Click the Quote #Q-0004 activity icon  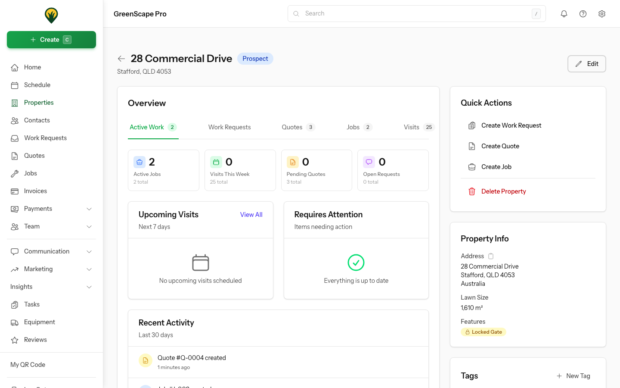[146, 360]
